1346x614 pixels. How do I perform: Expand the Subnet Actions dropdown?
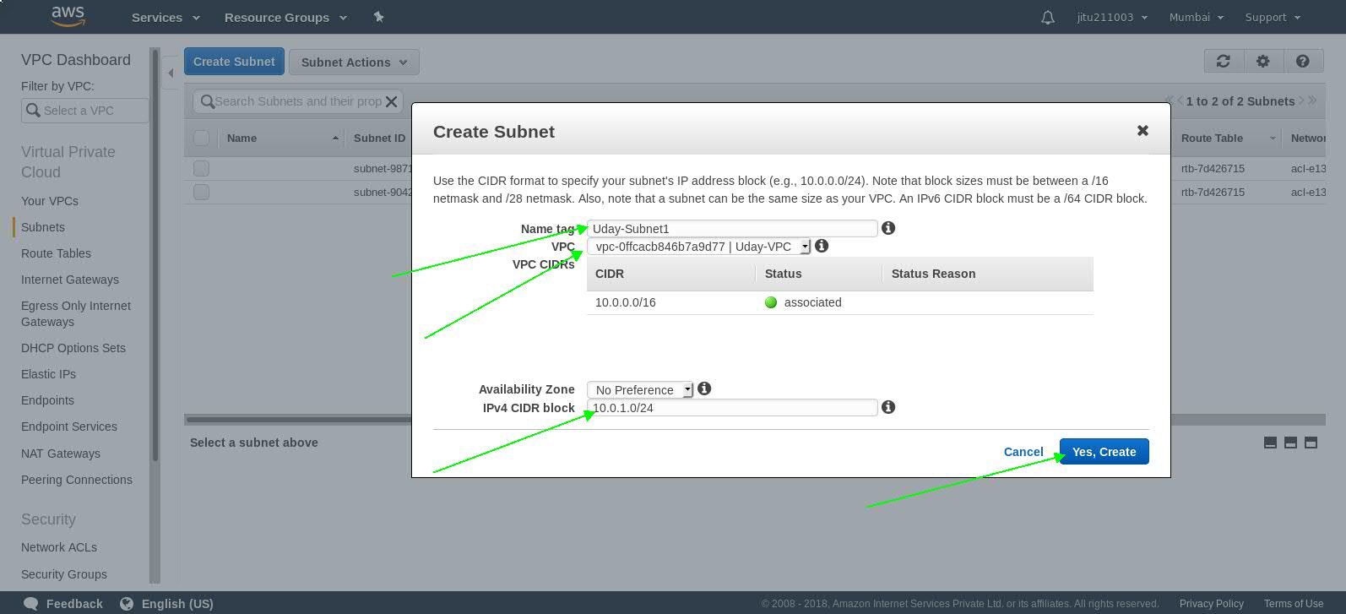coord(354,62)
